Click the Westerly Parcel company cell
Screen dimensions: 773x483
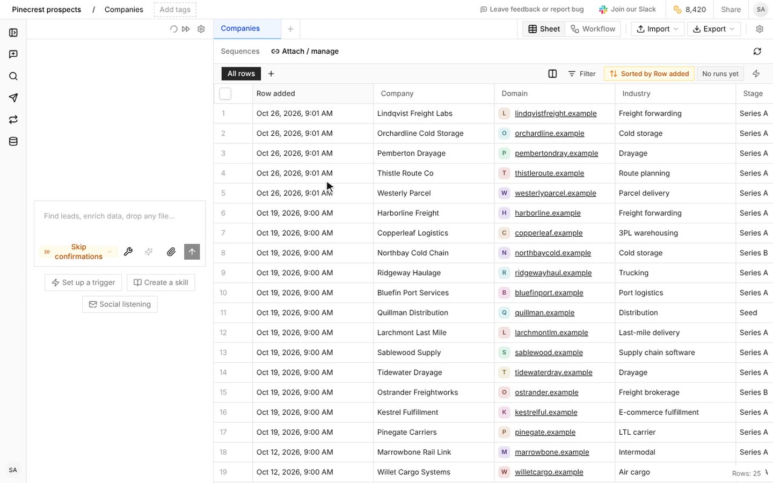434,193
